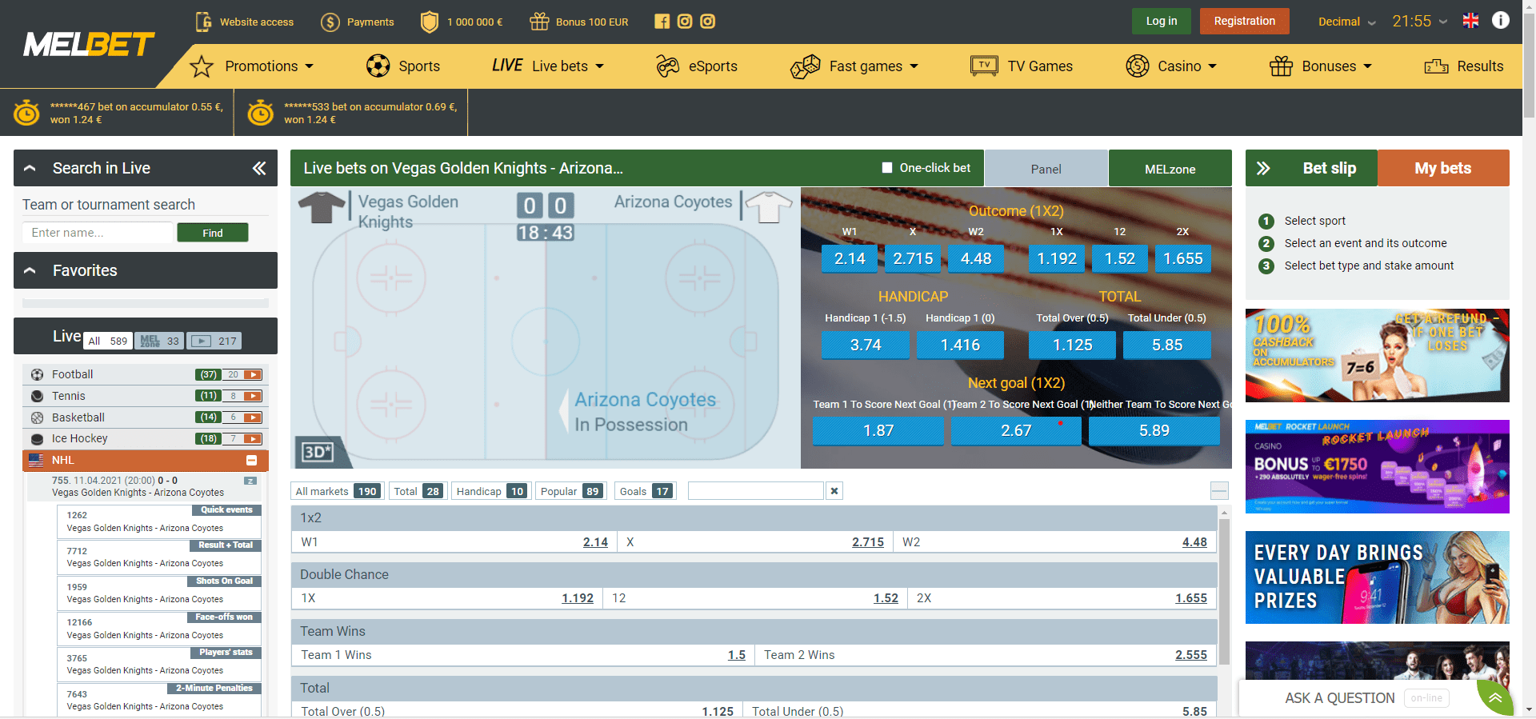The width and height of the screenshot is (1536, 719).
Task: Click the Promotions star icon
Action: point(202,66)
